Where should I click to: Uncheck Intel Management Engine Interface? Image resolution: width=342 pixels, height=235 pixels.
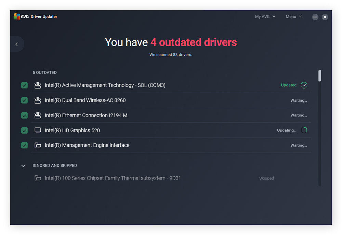(x=24, y=145)
